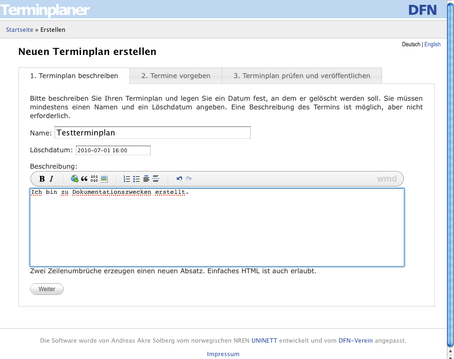Viewport: 454px width, 359px height.
Task: Insert a blockquote in description
Action: coord(85,179)
